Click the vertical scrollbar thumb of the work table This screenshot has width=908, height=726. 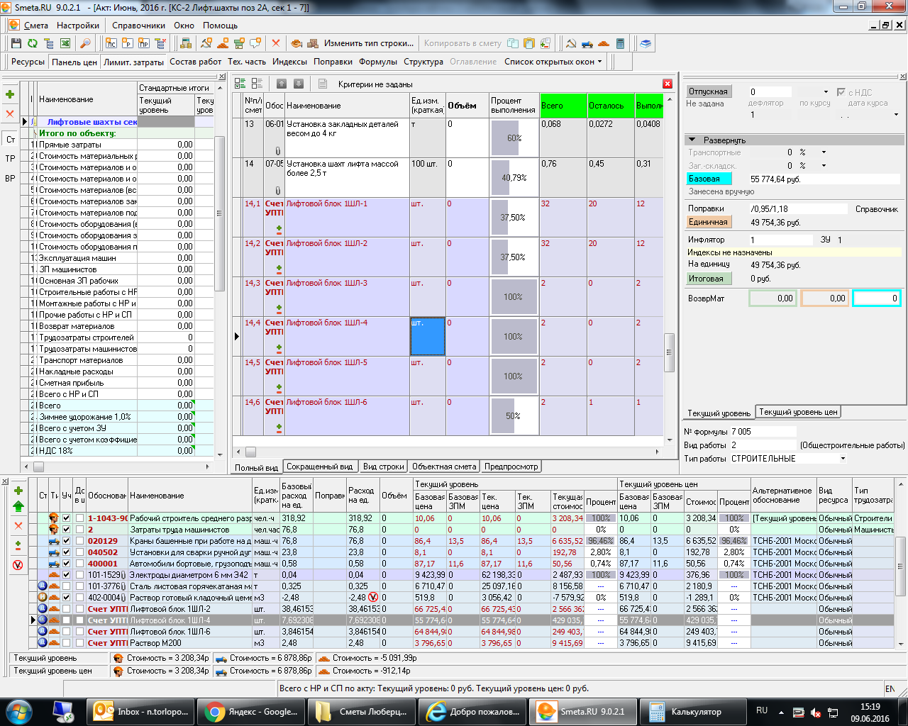(669, 352)
